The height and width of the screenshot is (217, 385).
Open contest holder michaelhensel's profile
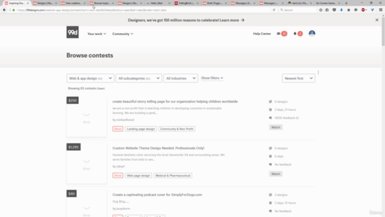(x=125, y=120)
